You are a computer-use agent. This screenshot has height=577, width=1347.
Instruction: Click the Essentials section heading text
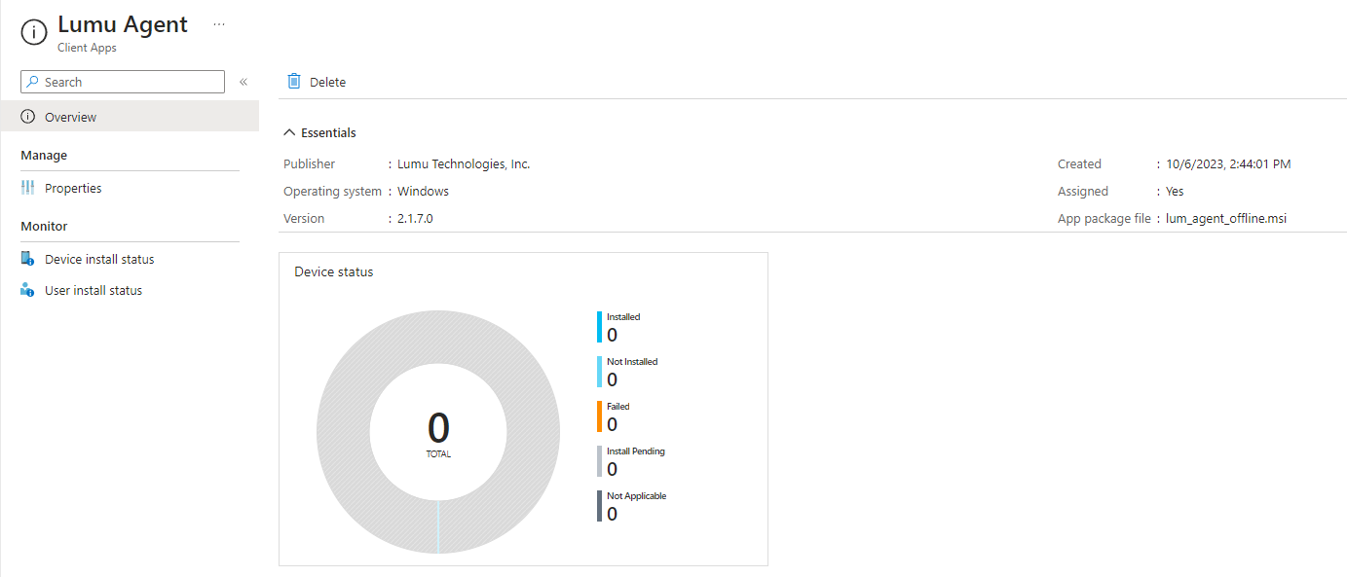point(328,132)
